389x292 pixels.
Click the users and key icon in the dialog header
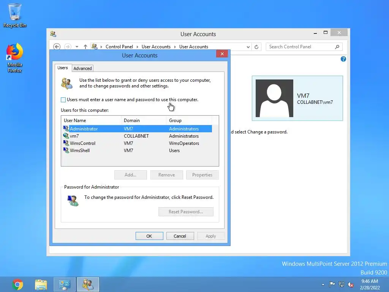coord(67,83)
